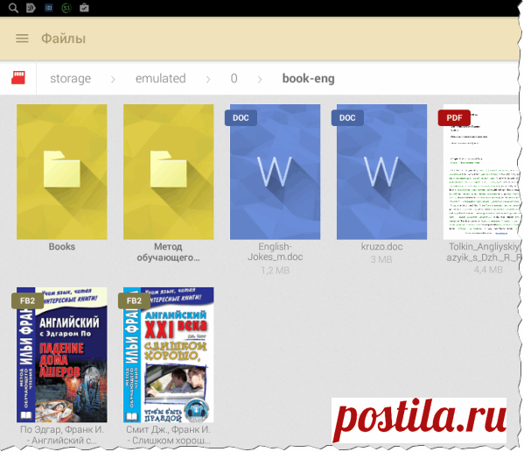Image resolution: width=524 pixels, height=452 pixels.
Task: Click the Файлы screen title
Action: [x=64, y=39]
